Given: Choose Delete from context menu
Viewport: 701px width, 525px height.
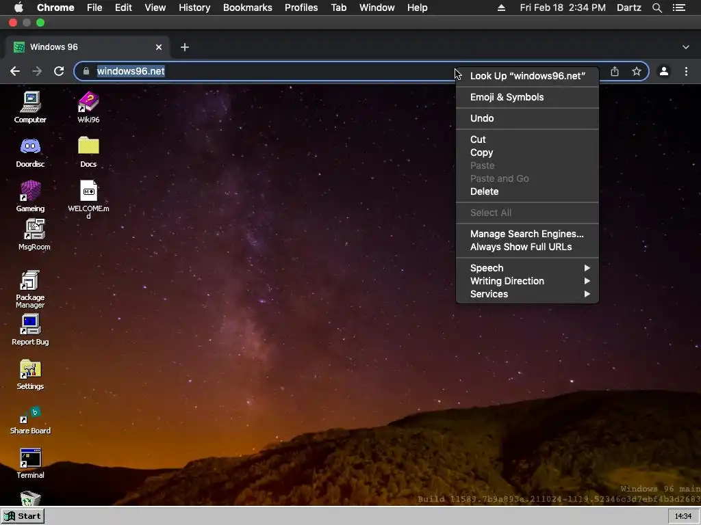Looking at the screenshot, I should click(x=528, y=191).
